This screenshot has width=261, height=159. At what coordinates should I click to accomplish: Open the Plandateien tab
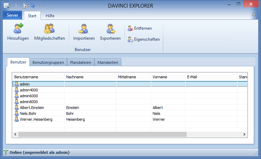[81, 62]
